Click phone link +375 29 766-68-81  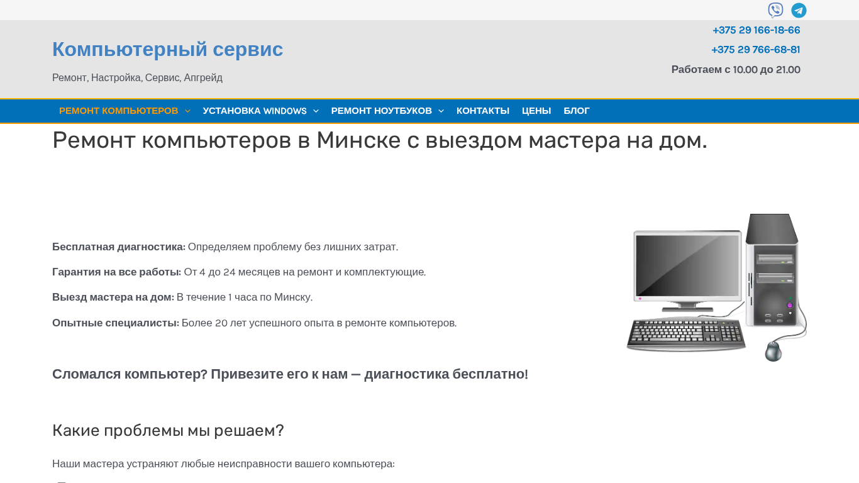pyautogui.click(x=755, y=50)
